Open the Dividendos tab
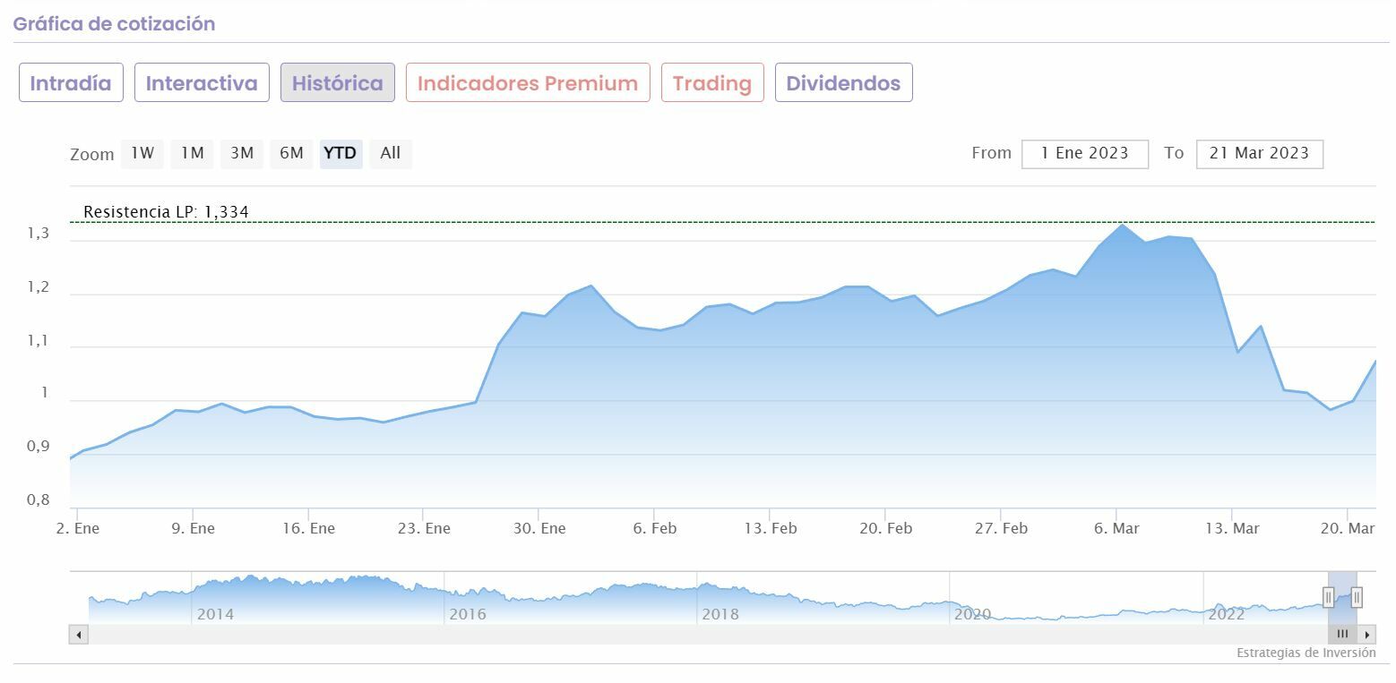1396x683 pixels. (843, 83)
